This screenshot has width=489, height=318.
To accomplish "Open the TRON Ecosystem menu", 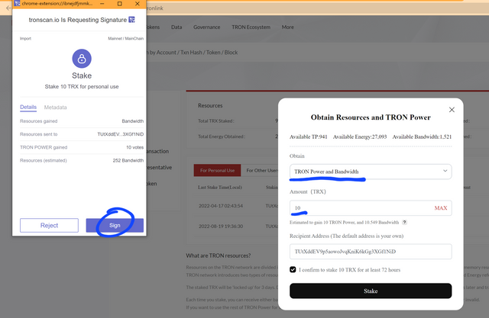I will click(x=251, y=27).
